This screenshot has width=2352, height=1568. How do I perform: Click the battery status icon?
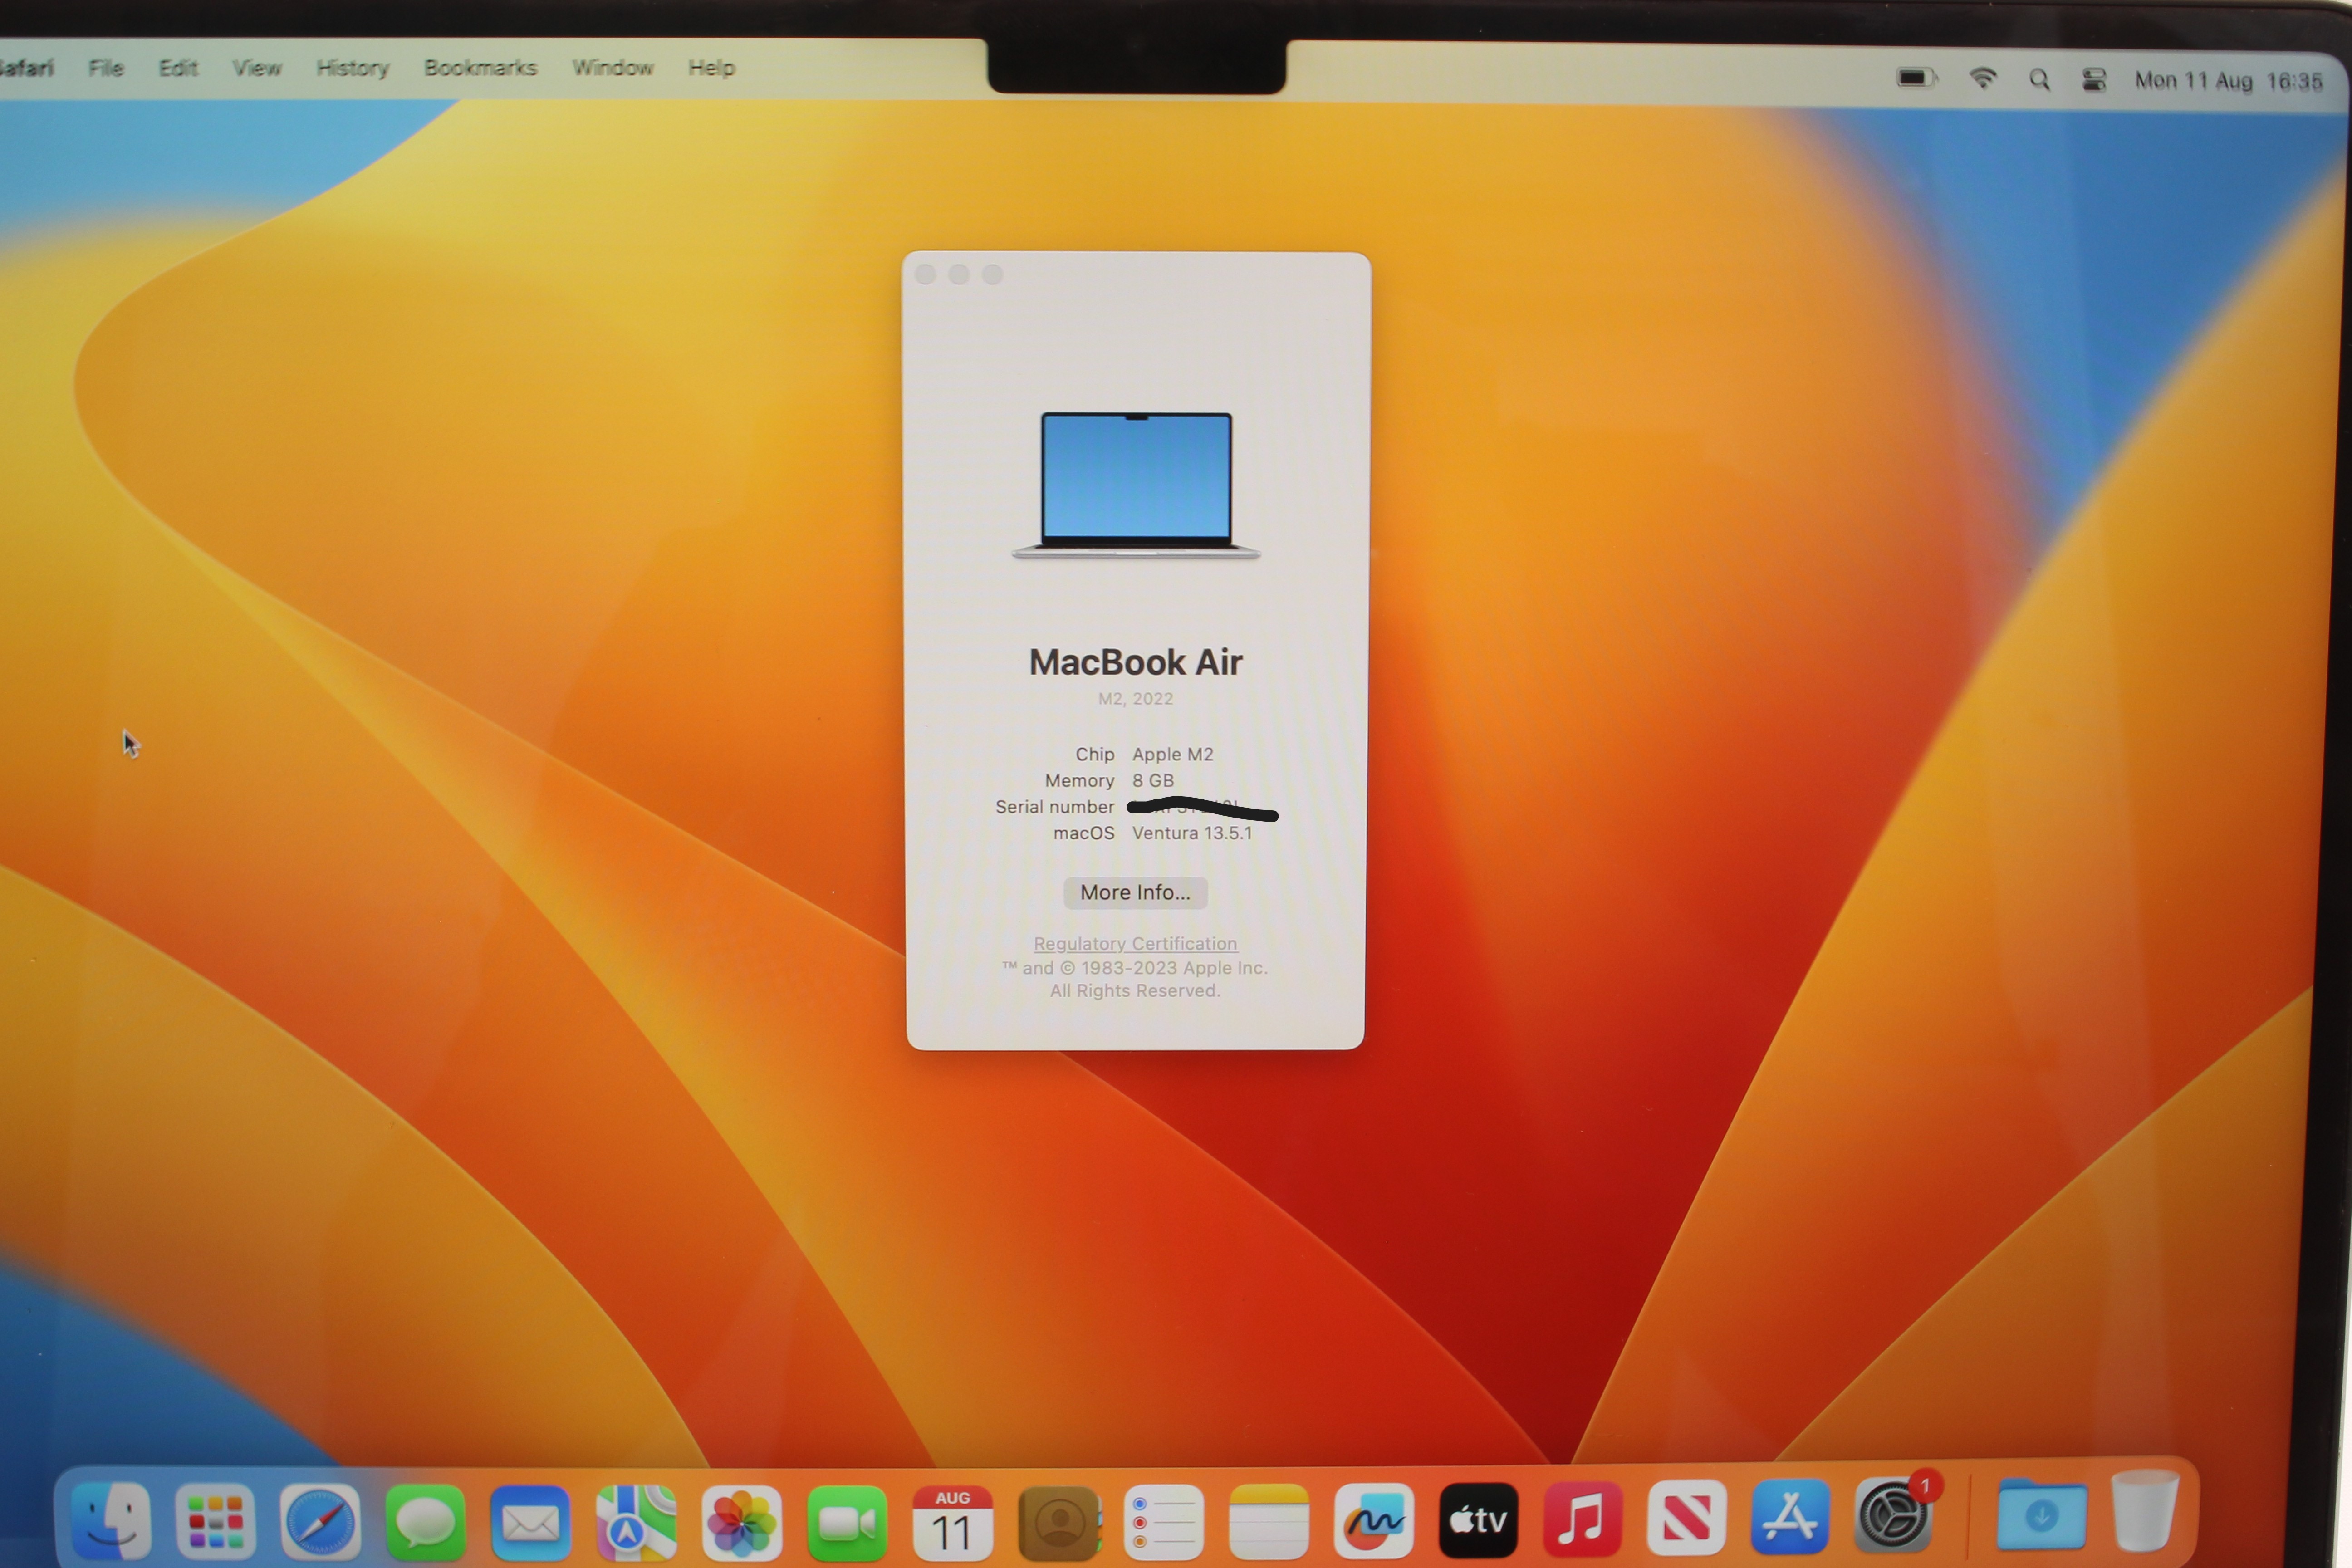coord(1917,78)
